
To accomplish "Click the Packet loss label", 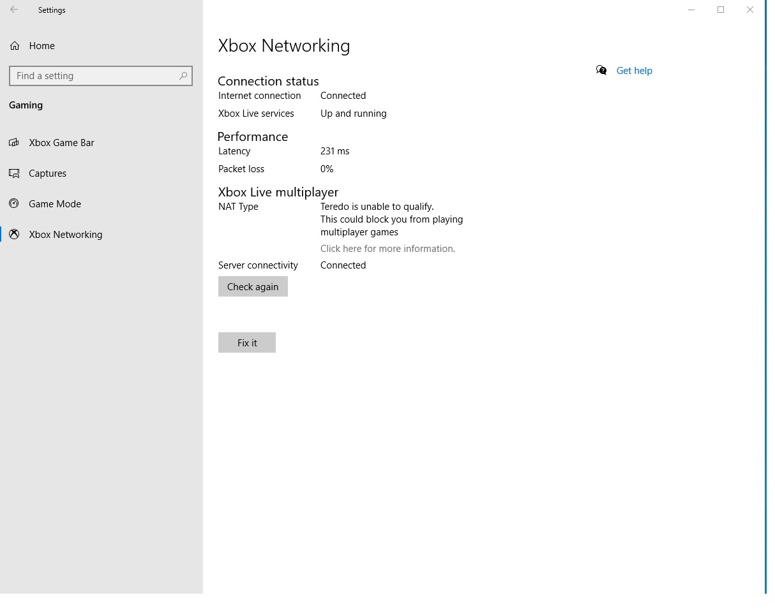I will pos(241,169).
